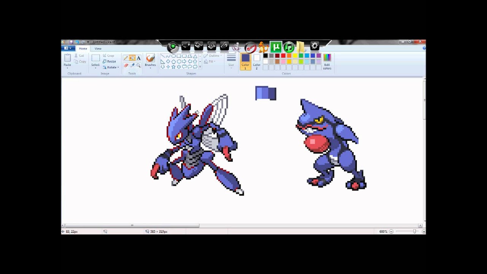Select the Eraser tool
Image resolution: width=487 pixels, height=274 pixels.
click(x=126, y=65)
